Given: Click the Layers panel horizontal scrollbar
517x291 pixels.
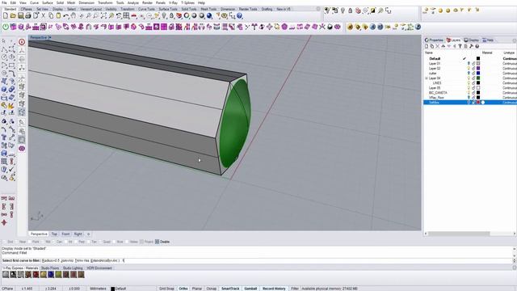Looking at the screenshot, I should coord(459,234).
